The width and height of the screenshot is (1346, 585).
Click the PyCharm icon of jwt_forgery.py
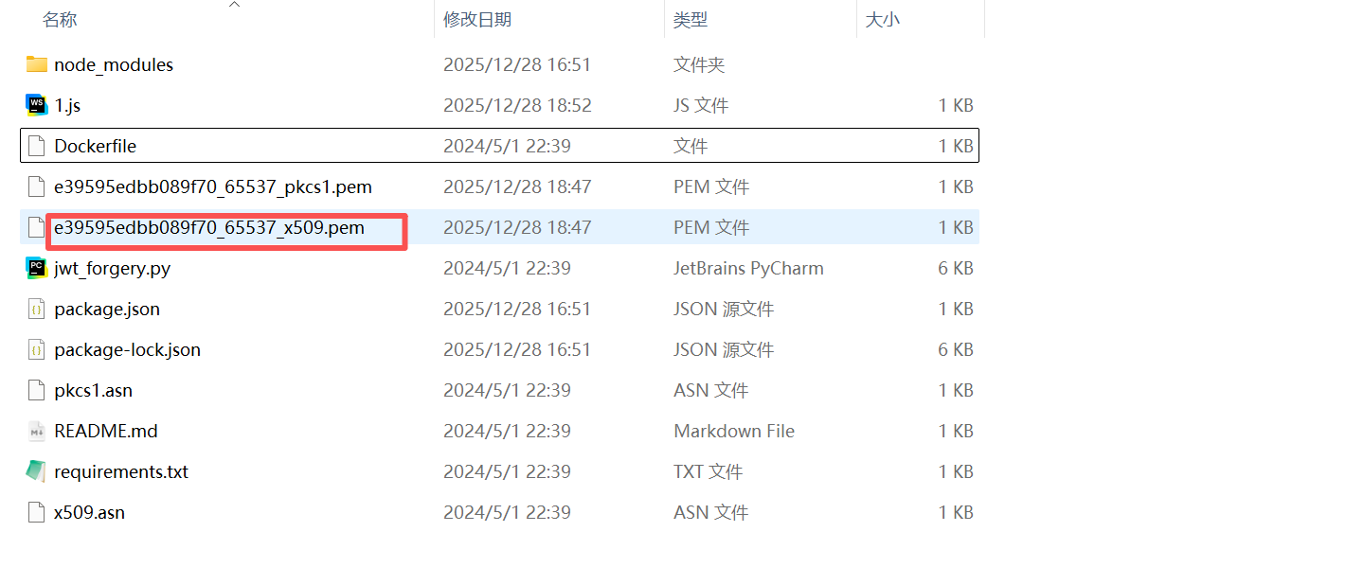[x=36, y=268]
